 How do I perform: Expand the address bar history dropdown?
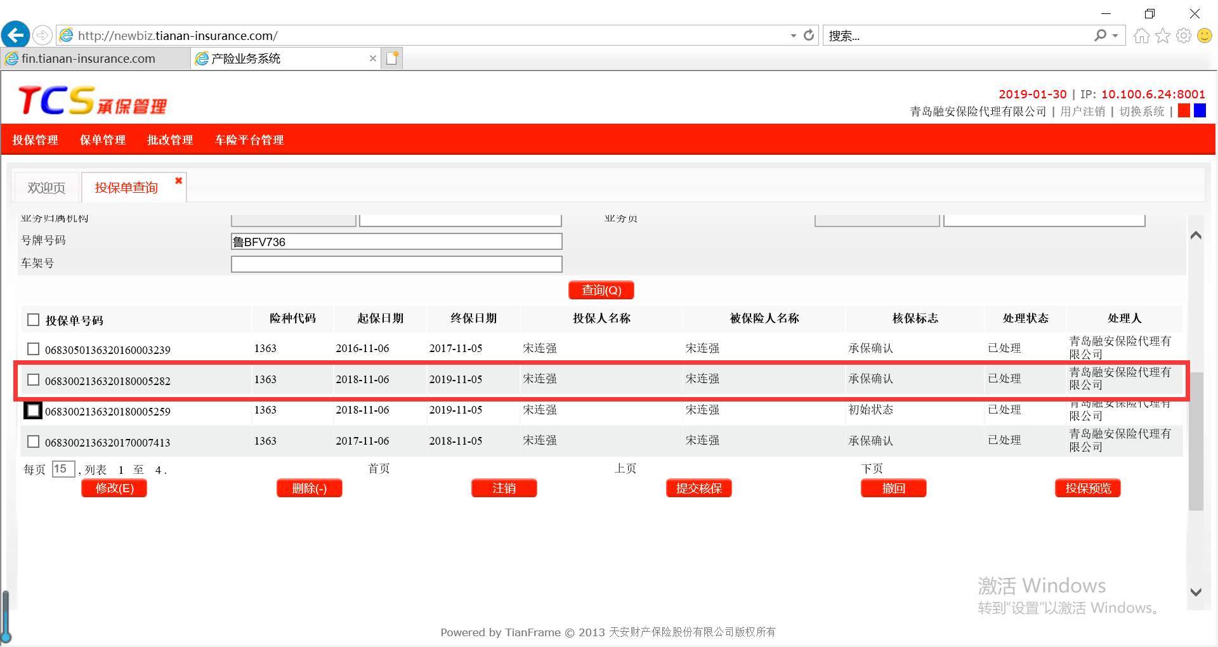(x=793, y=36)
